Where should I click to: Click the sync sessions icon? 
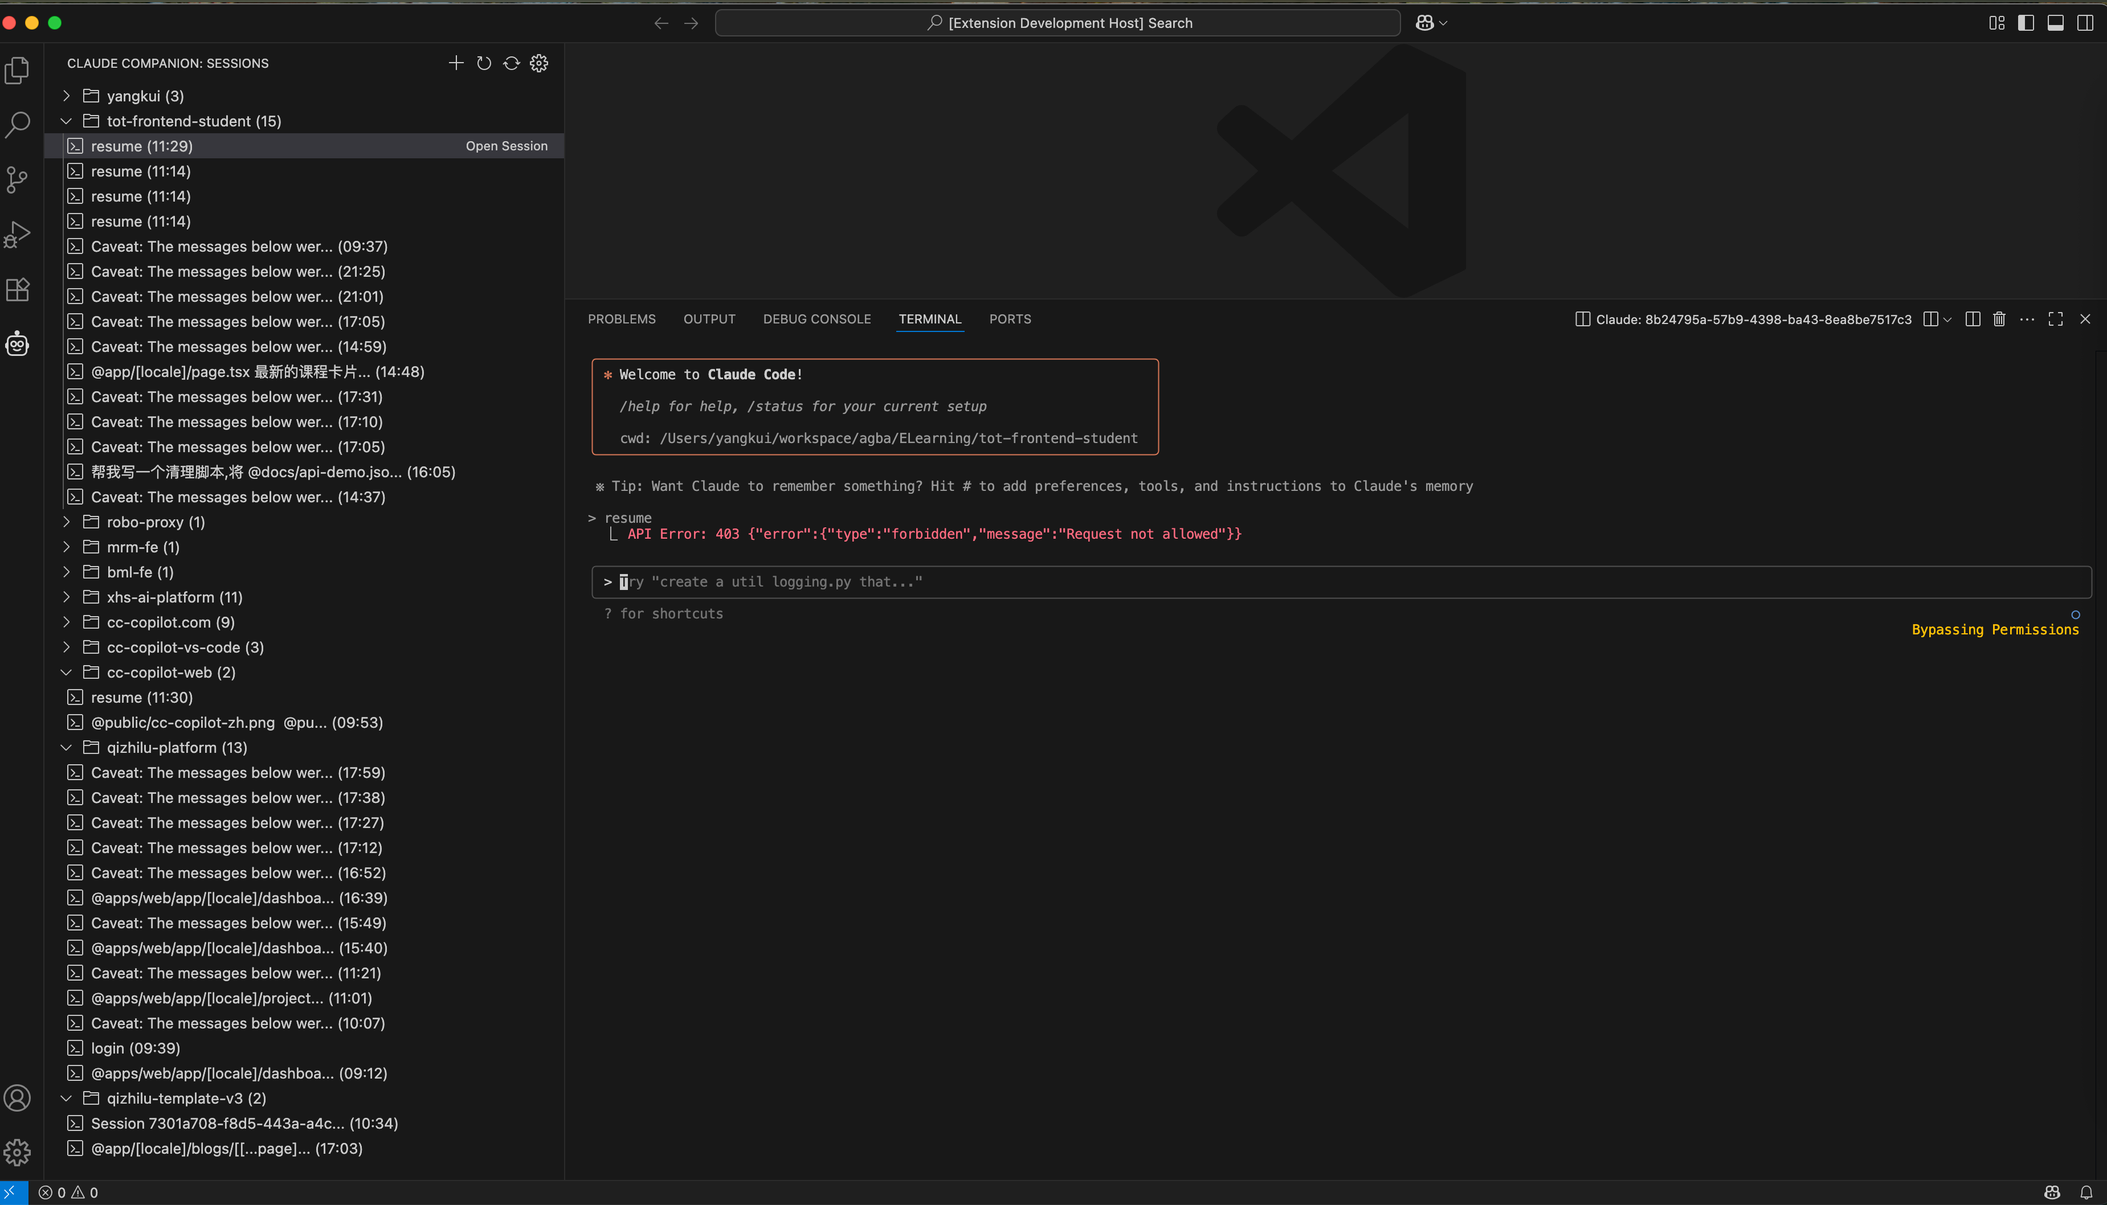pyautogui.click(x=512, y=63)
